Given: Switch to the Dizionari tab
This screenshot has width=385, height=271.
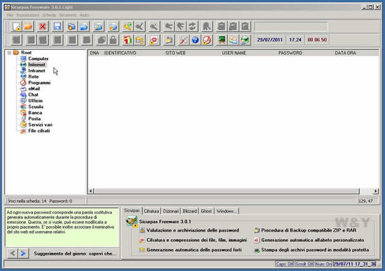Looking at the screenshot, I should click(171, 211).
